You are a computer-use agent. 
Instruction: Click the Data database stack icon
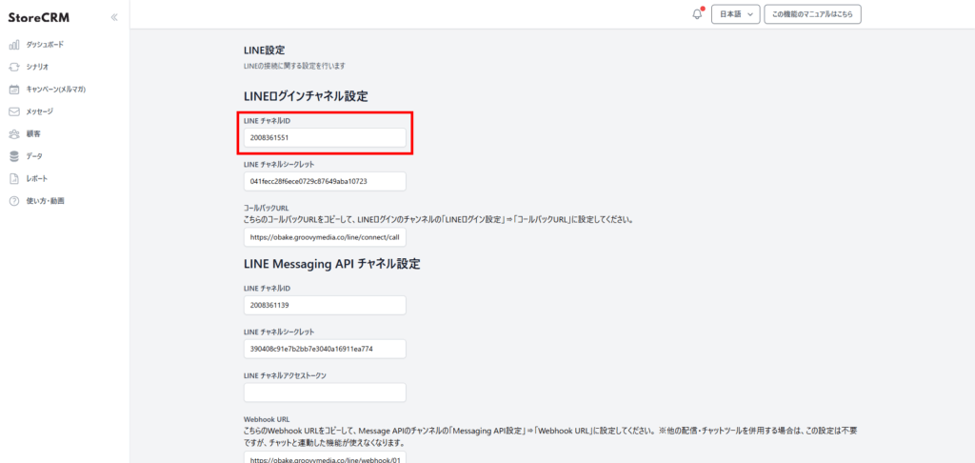pyautogui.click(x=14, y=156)
